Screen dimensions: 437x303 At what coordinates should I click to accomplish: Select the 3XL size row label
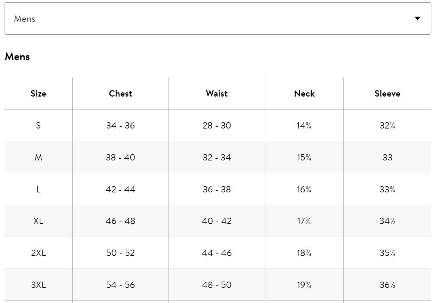(38, 285)
